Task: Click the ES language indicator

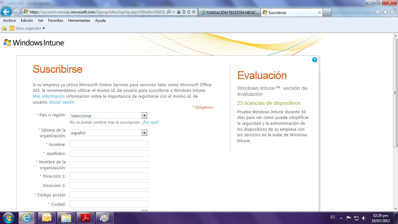Action: point(333,217)
